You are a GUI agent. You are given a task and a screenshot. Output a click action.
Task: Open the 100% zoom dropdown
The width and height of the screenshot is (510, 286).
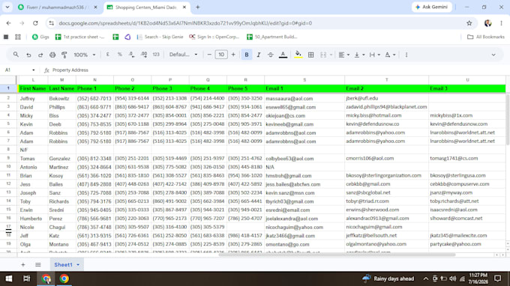(x=85, y=55)
